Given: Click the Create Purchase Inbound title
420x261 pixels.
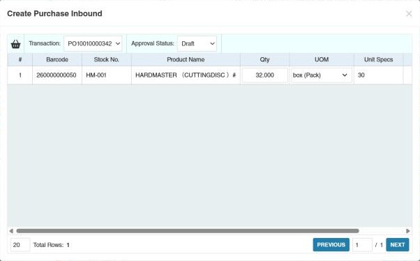Looking at the screenshot, I should (54, 14).
